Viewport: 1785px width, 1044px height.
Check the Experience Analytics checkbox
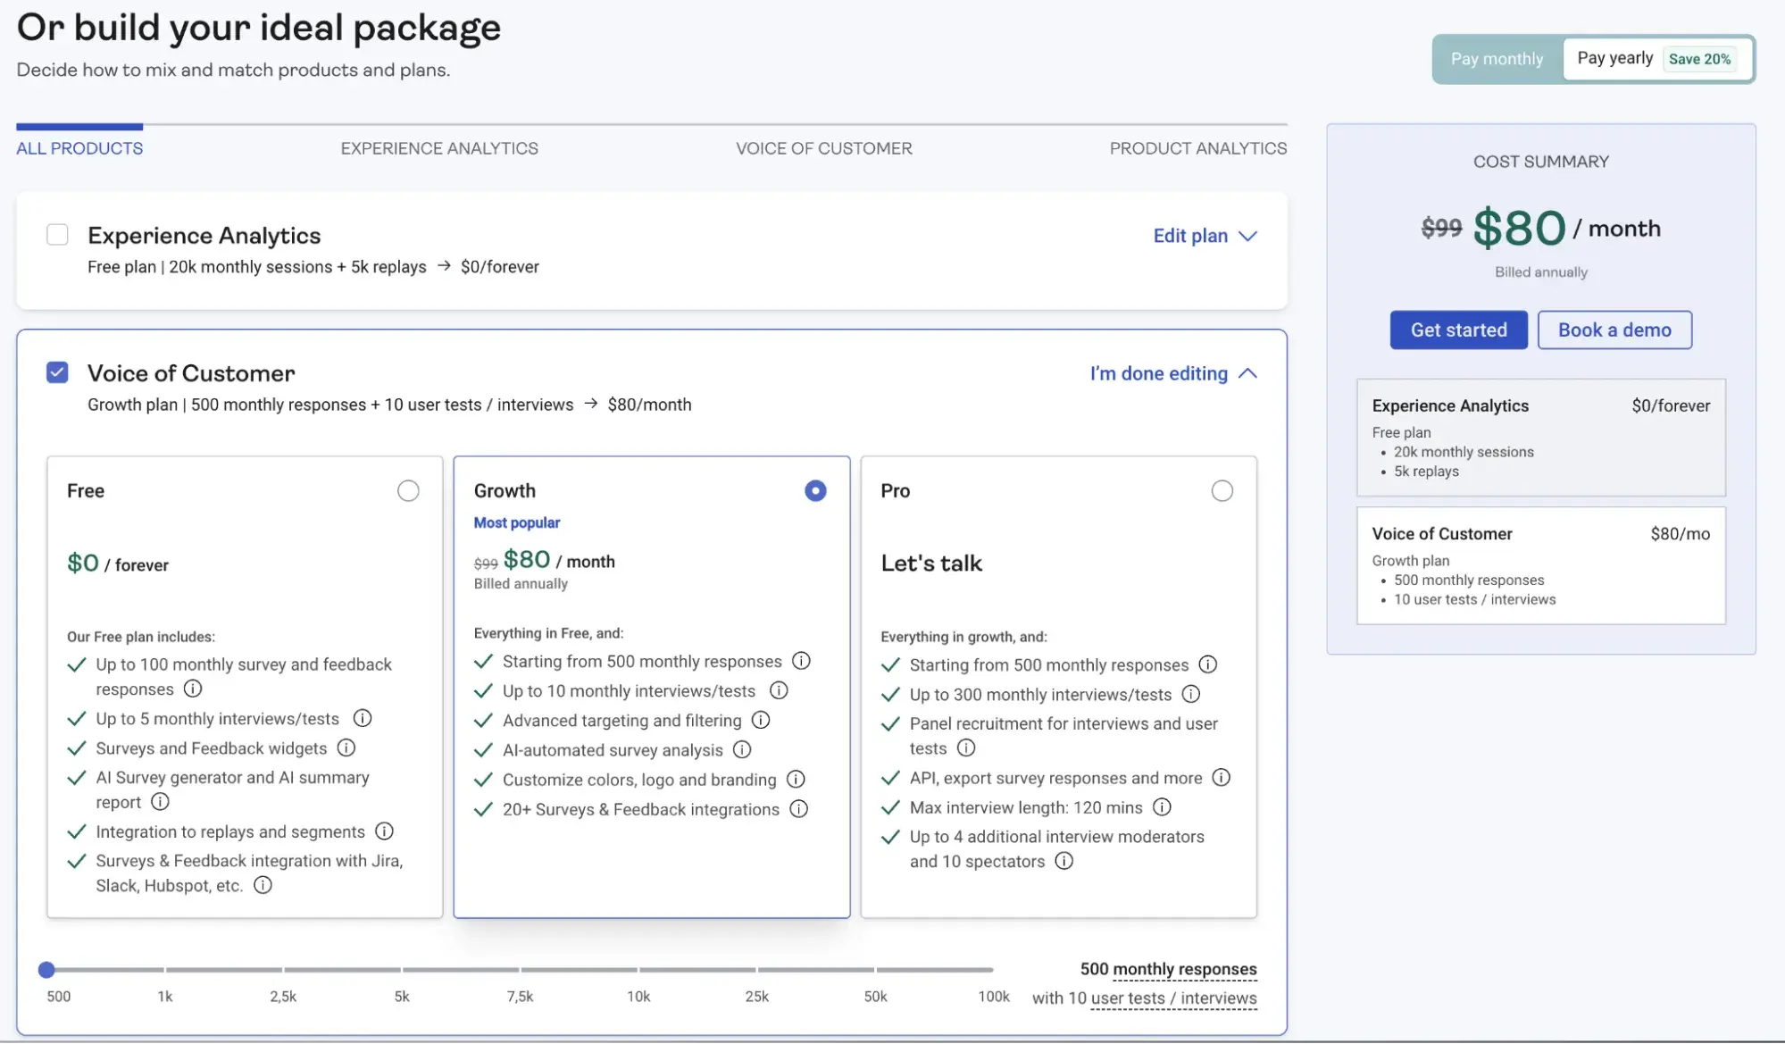(57, 235)
